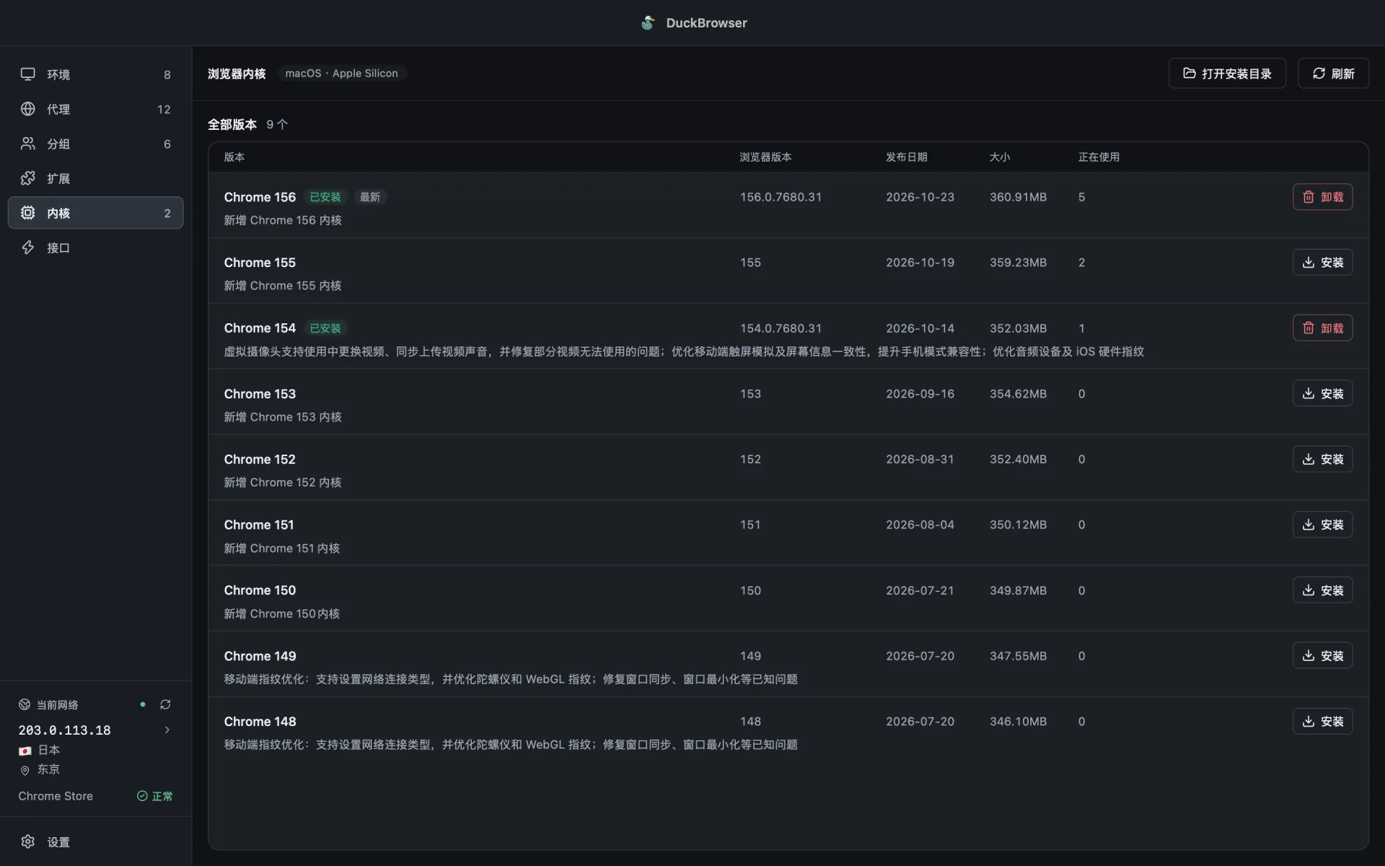
Task: Click the 当前网络 network icon
Action: (25, 704)
